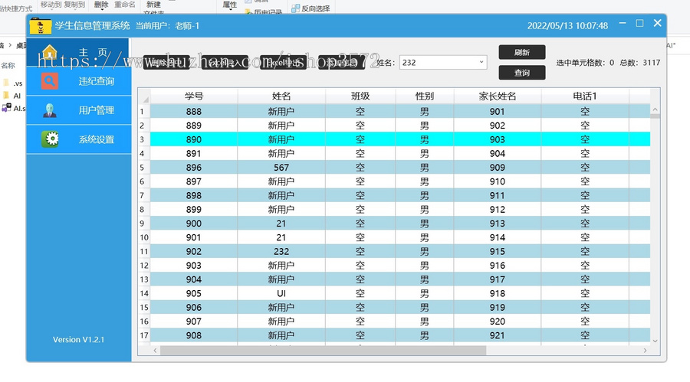Click the name cell 567
690x382 pixels.
point(281,168)
